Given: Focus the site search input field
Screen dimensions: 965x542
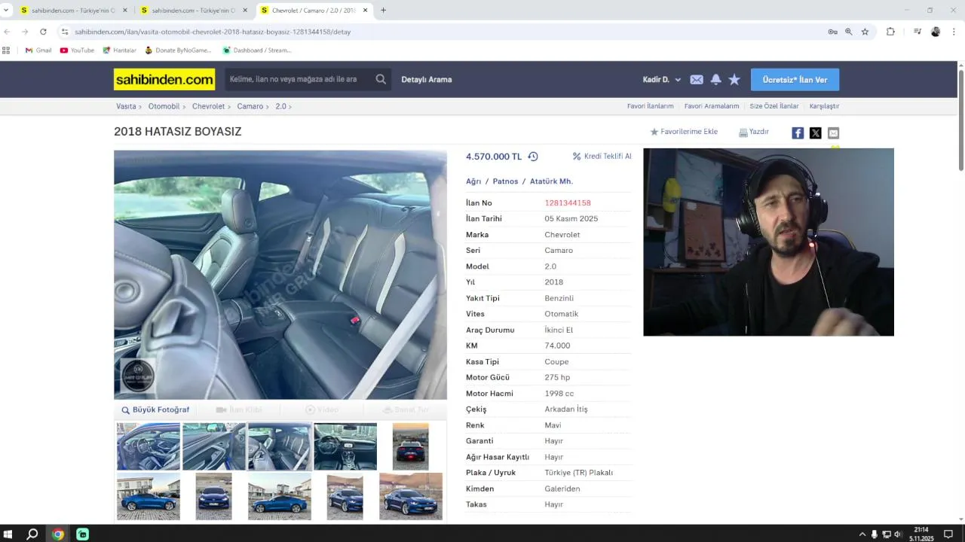Looking at the screenshot, I should (x=298, y=79).
